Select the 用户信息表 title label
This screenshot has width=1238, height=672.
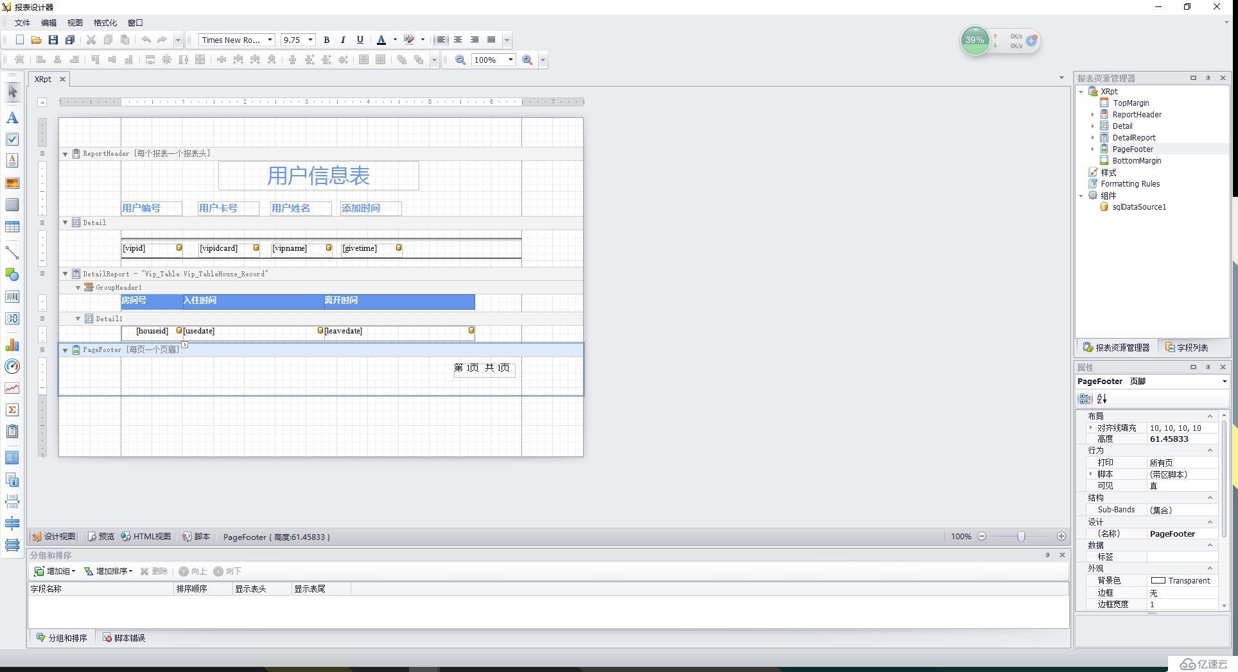coord(318,176)
